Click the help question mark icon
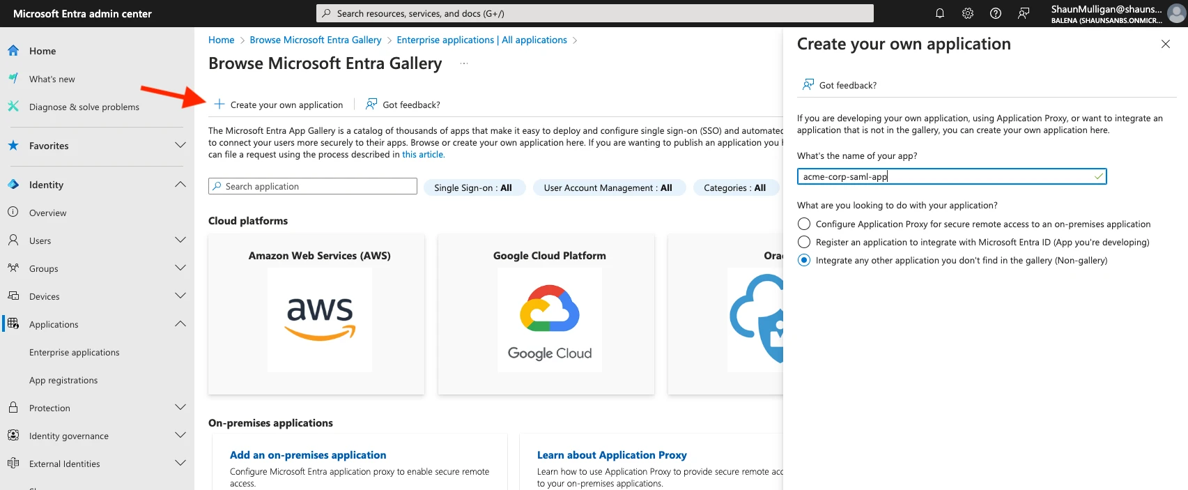This screenshot has width=1188, height=490. [x=995, y=13]
